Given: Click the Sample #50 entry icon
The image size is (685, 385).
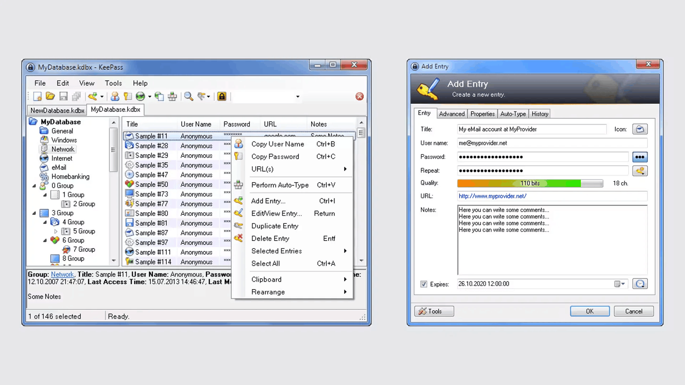Looking at the screenshot, I should pos(130,184).
